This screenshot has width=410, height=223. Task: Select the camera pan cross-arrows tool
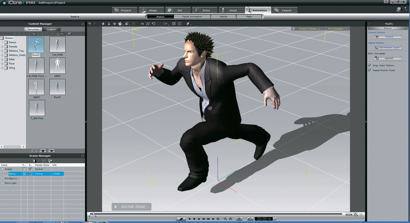point(115,24)
